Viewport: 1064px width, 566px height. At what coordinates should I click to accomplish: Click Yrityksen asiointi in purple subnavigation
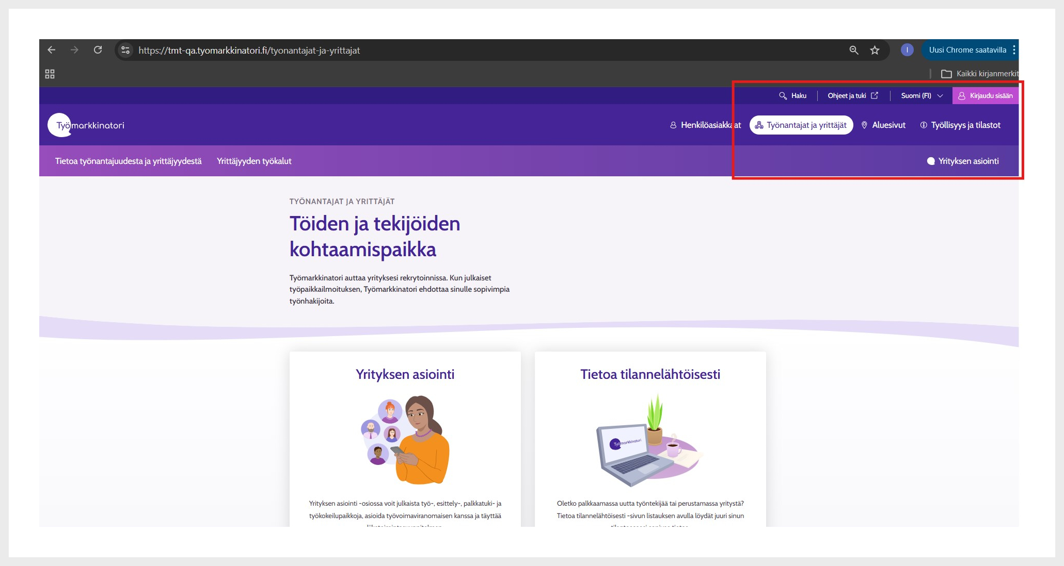(963, 161)
